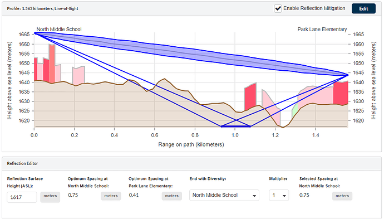Uncheck Enable Reflection Mitigation checkbox
The height and width of the screenshot is (219, 384).
pyautogui.click(x=278, y=8)
